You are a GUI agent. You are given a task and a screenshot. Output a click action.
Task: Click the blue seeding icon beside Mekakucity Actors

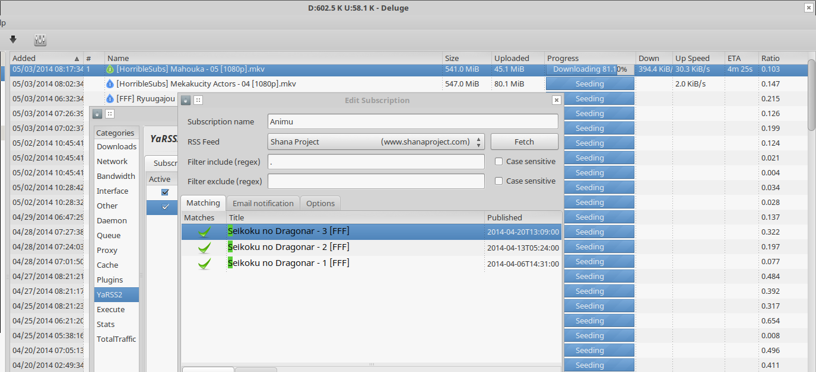110,84
